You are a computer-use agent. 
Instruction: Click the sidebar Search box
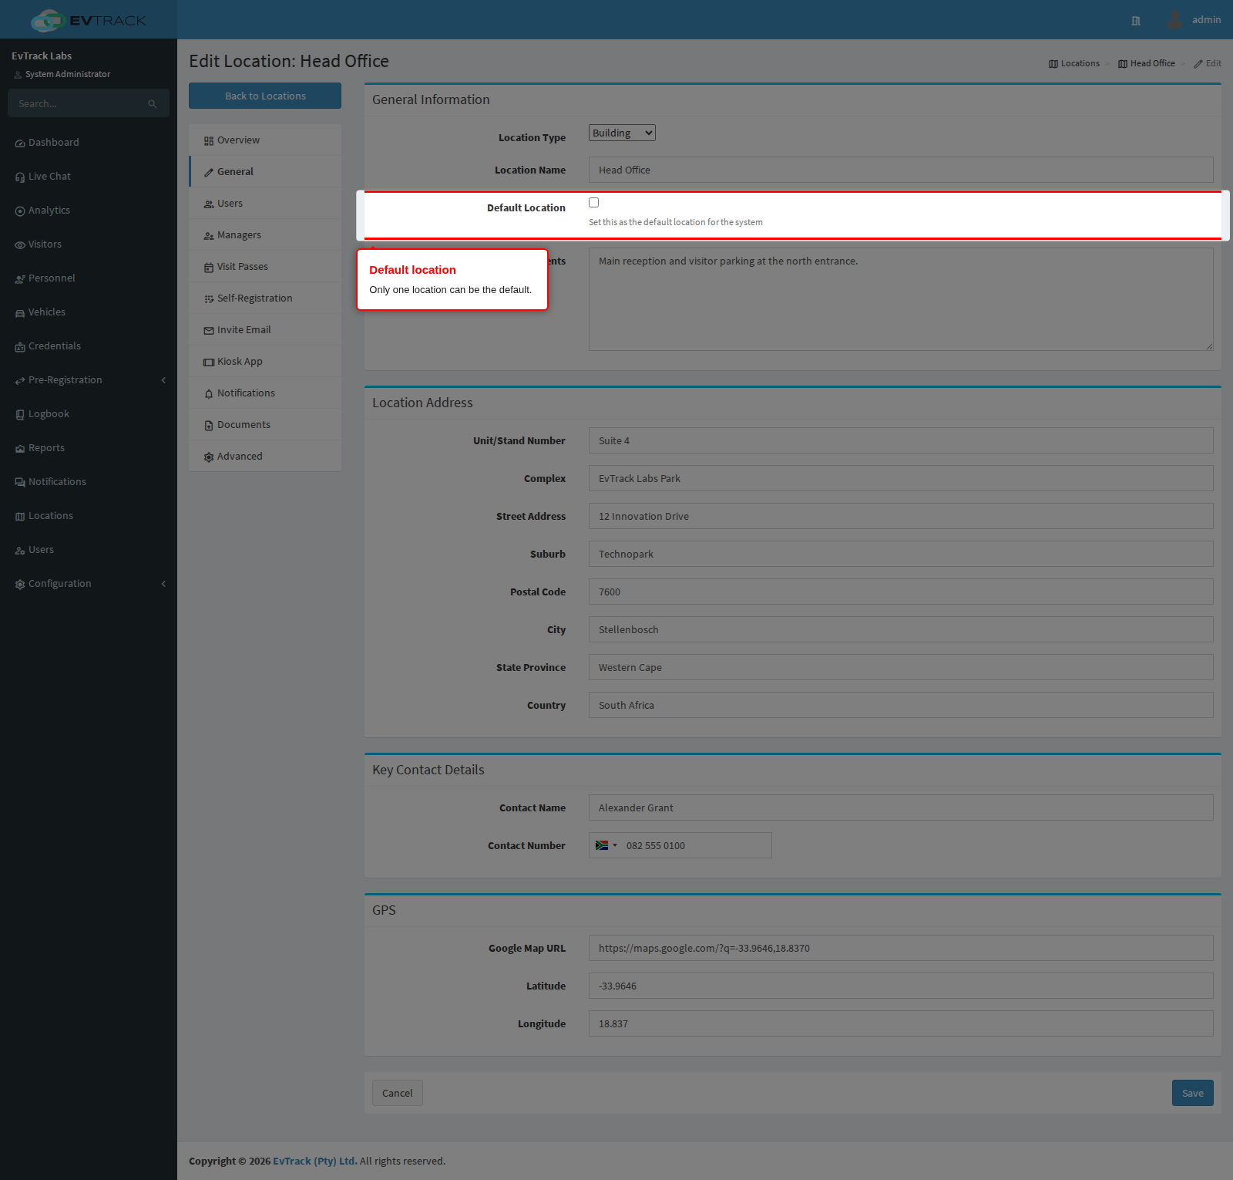pyautogui.click(x=89, y=103)
